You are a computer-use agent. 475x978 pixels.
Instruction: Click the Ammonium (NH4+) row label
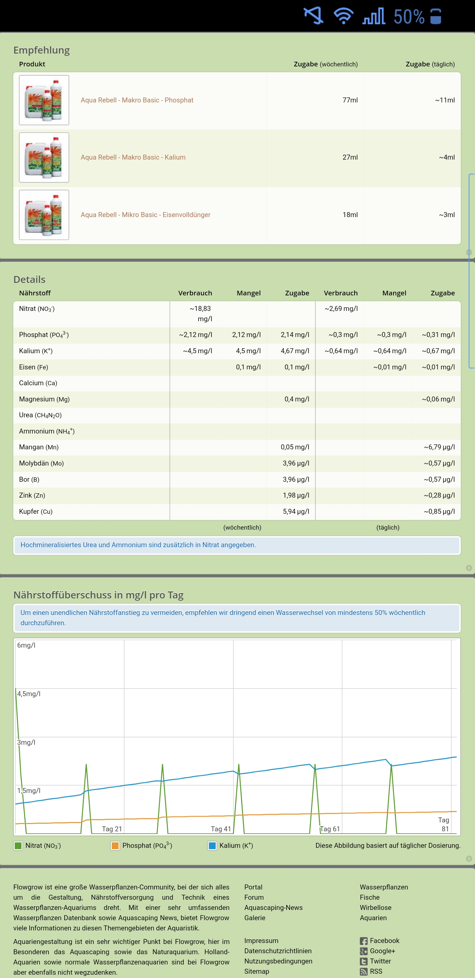(47, 431)
